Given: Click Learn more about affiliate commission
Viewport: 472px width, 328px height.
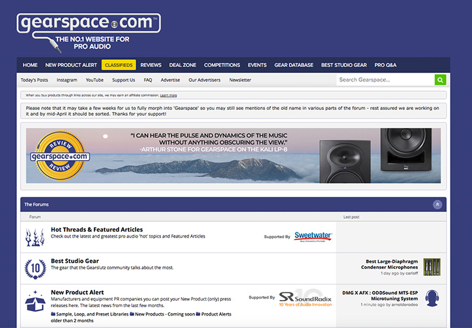Looking at the screenshot, I should 168,96.
